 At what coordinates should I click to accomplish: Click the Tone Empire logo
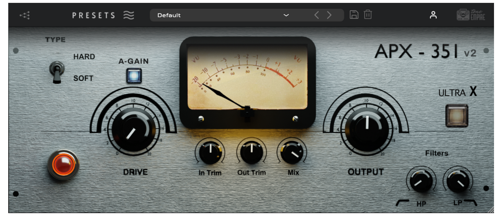point(471,15)
